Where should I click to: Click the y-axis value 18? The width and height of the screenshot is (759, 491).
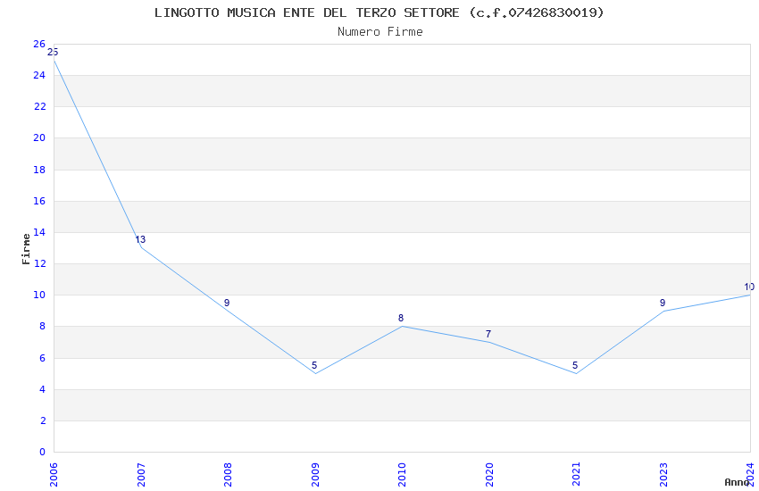coord(39,170)
